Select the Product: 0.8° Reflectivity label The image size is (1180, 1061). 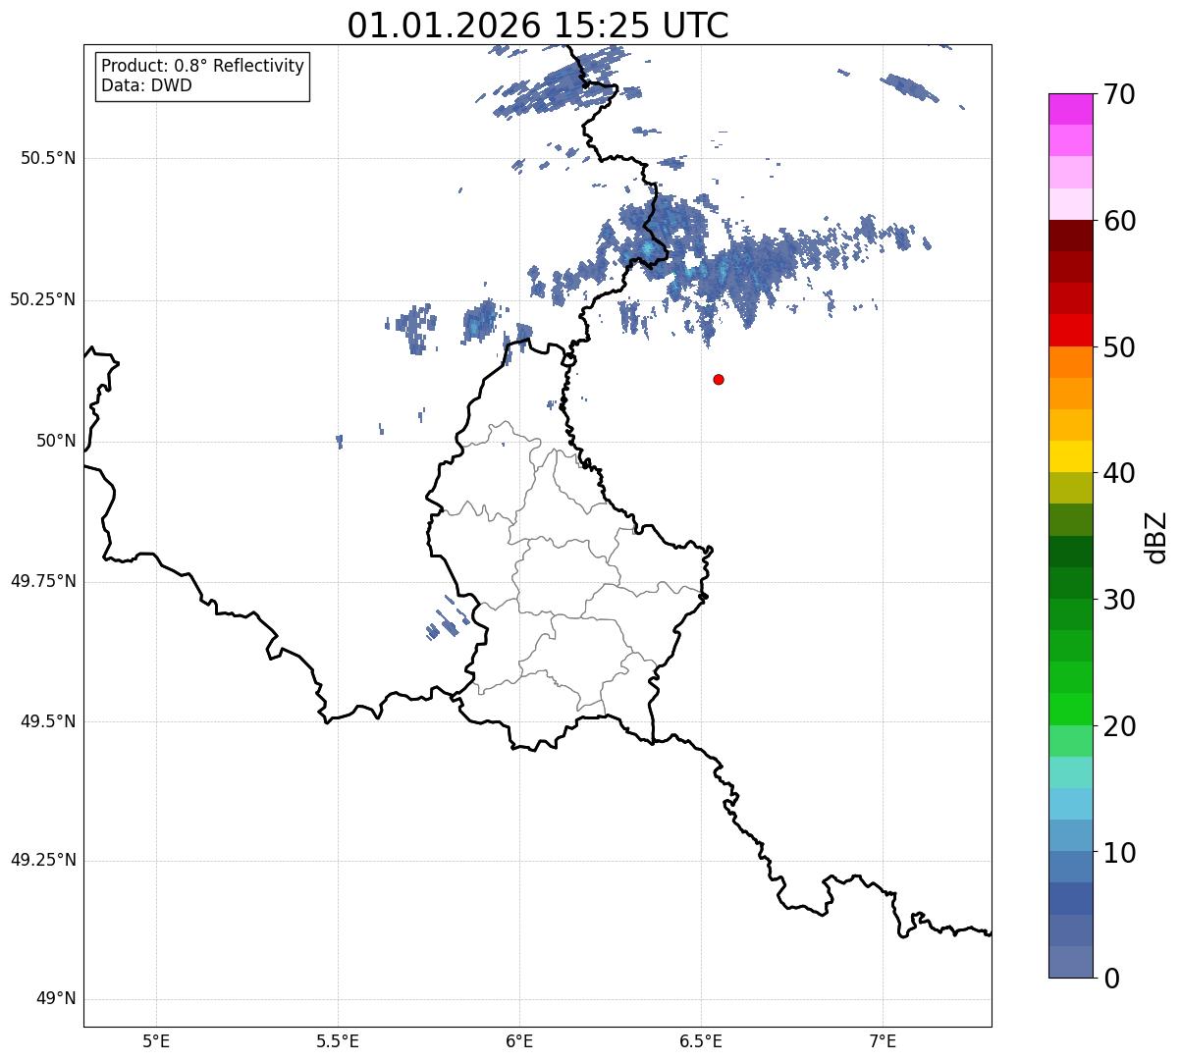click(x=203, y=66)
